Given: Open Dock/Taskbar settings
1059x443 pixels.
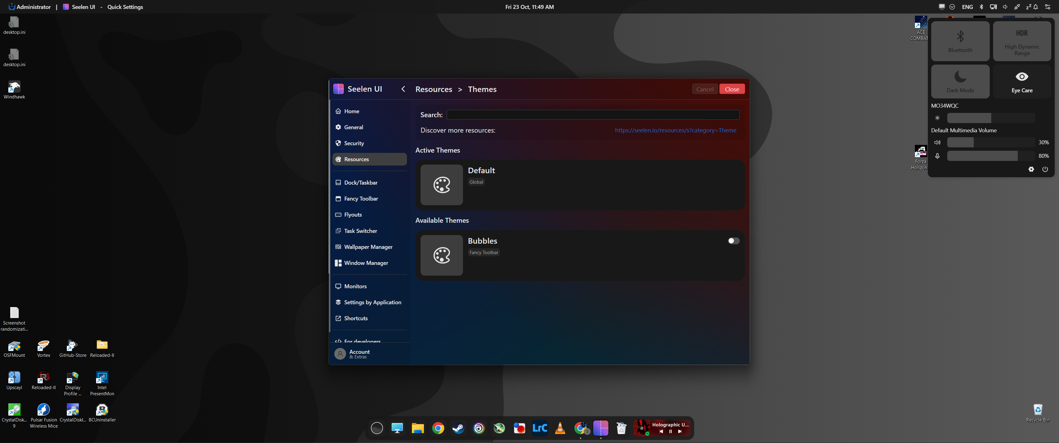Looking at the screenshot, I should [x=369, y=182].
